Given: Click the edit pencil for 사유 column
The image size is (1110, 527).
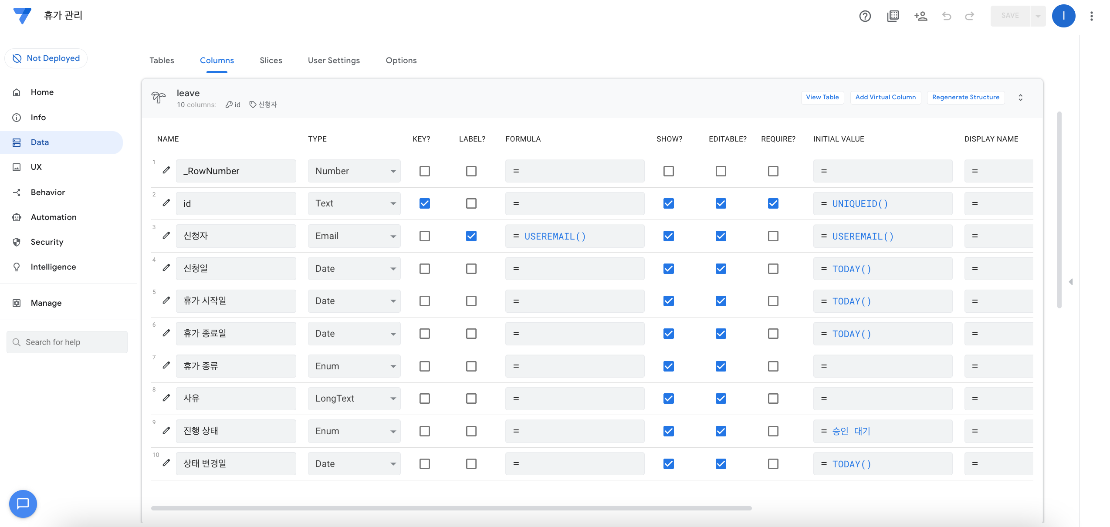Looking at the screenshot, I should click(166, 398).
